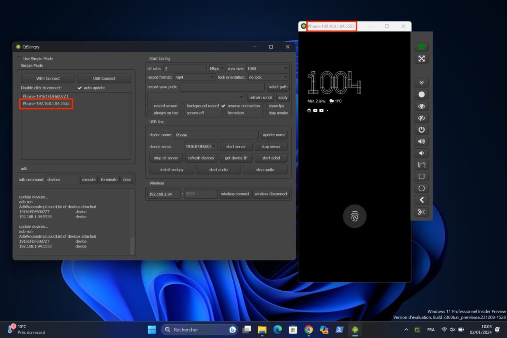This screenshot has width=507, height=338.
Task: Raise volume with the loud speaker icon
Action: point(421,141)
